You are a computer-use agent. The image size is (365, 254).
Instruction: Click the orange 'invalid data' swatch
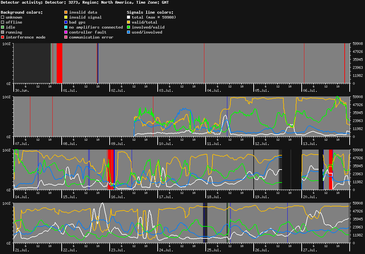[66, 12]
